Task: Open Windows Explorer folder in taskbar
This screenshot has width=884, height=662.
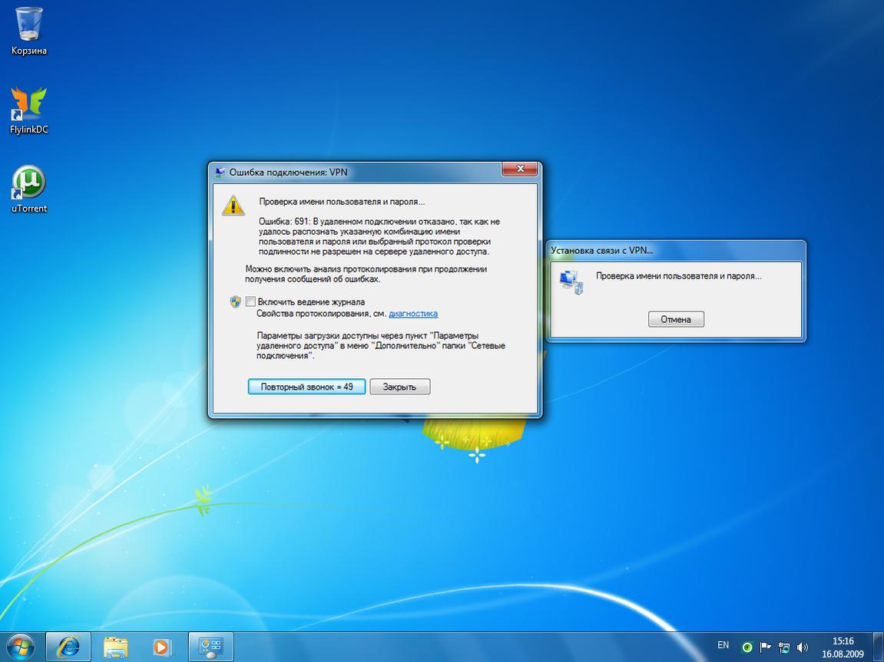Action: 115,646
